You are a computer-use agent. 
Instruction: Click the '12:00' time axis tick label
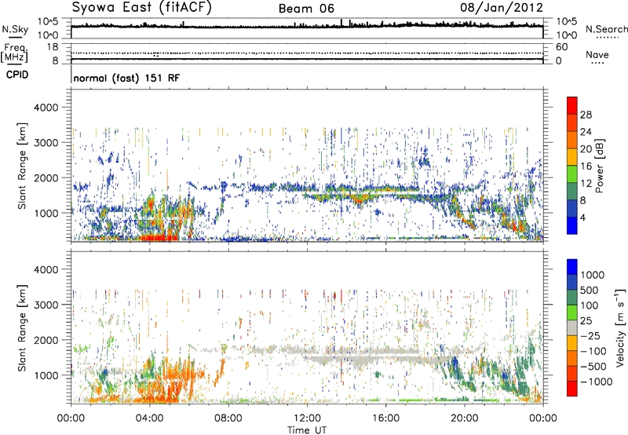[x=307, y=419]
